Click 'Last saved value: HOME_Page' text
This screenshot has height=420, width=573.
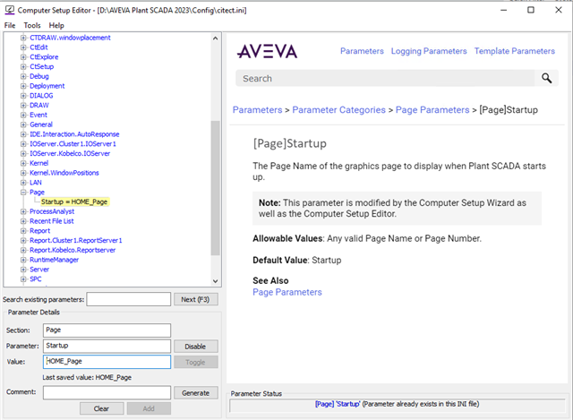coord(87,377)
